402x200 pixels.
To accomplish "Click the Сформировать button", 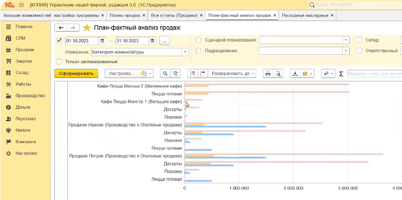I will point(76,73).
